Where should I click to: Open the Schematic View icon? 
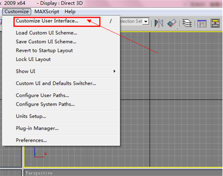click(215, 23)
